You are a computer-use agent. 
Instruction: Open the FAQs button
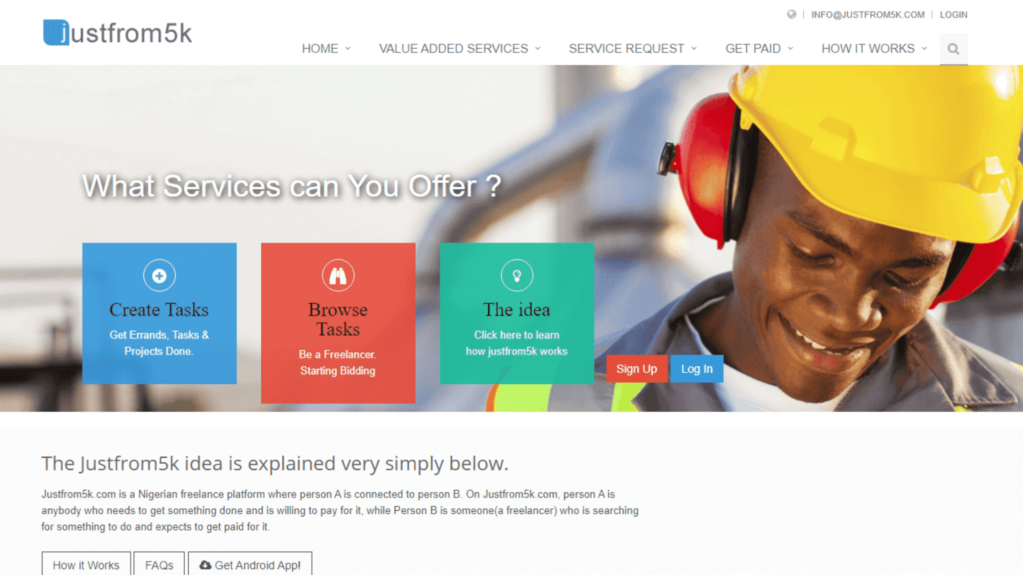click(x=159, y=565)
